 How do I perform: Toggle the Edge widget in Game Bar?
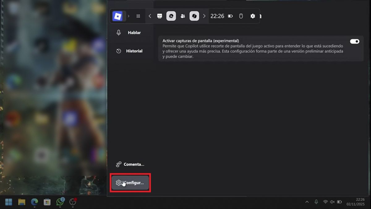pos(171,16)
